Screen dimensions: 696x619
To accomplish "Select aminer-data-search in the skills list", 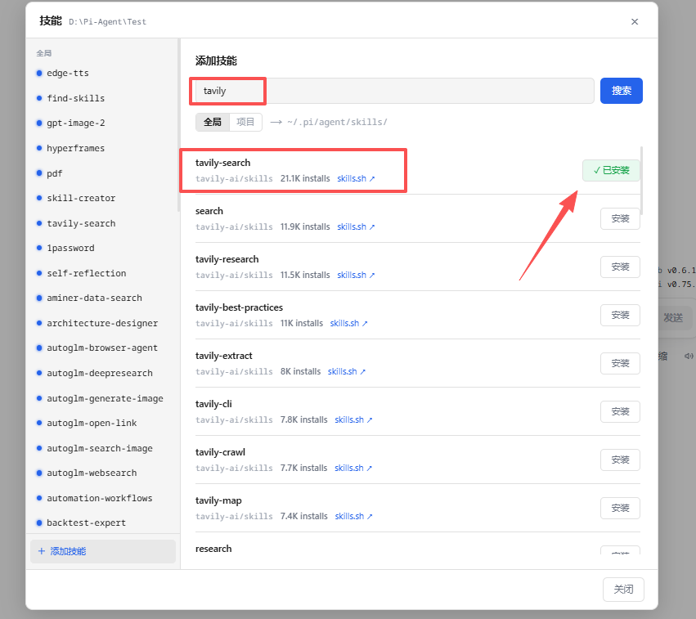I will pos(95,298).
